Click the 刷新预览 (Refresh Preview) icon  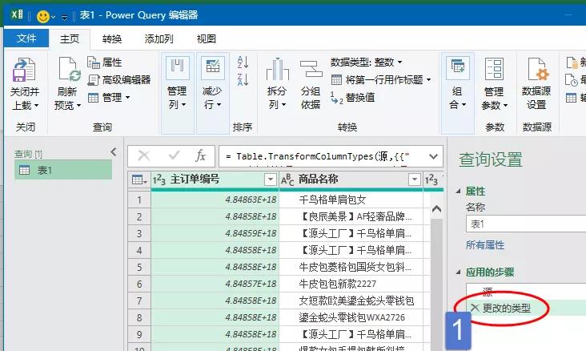[68, 72]
